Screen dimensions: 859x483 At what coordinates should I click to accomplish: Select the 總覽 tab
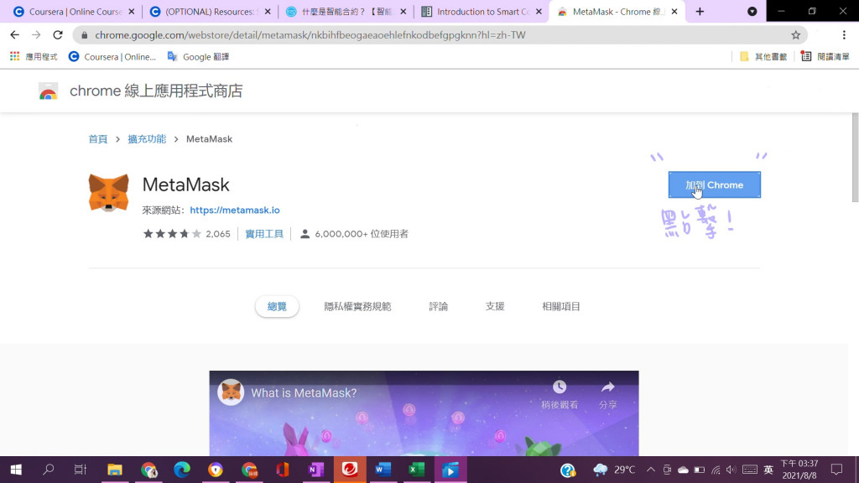pos(277,306)
